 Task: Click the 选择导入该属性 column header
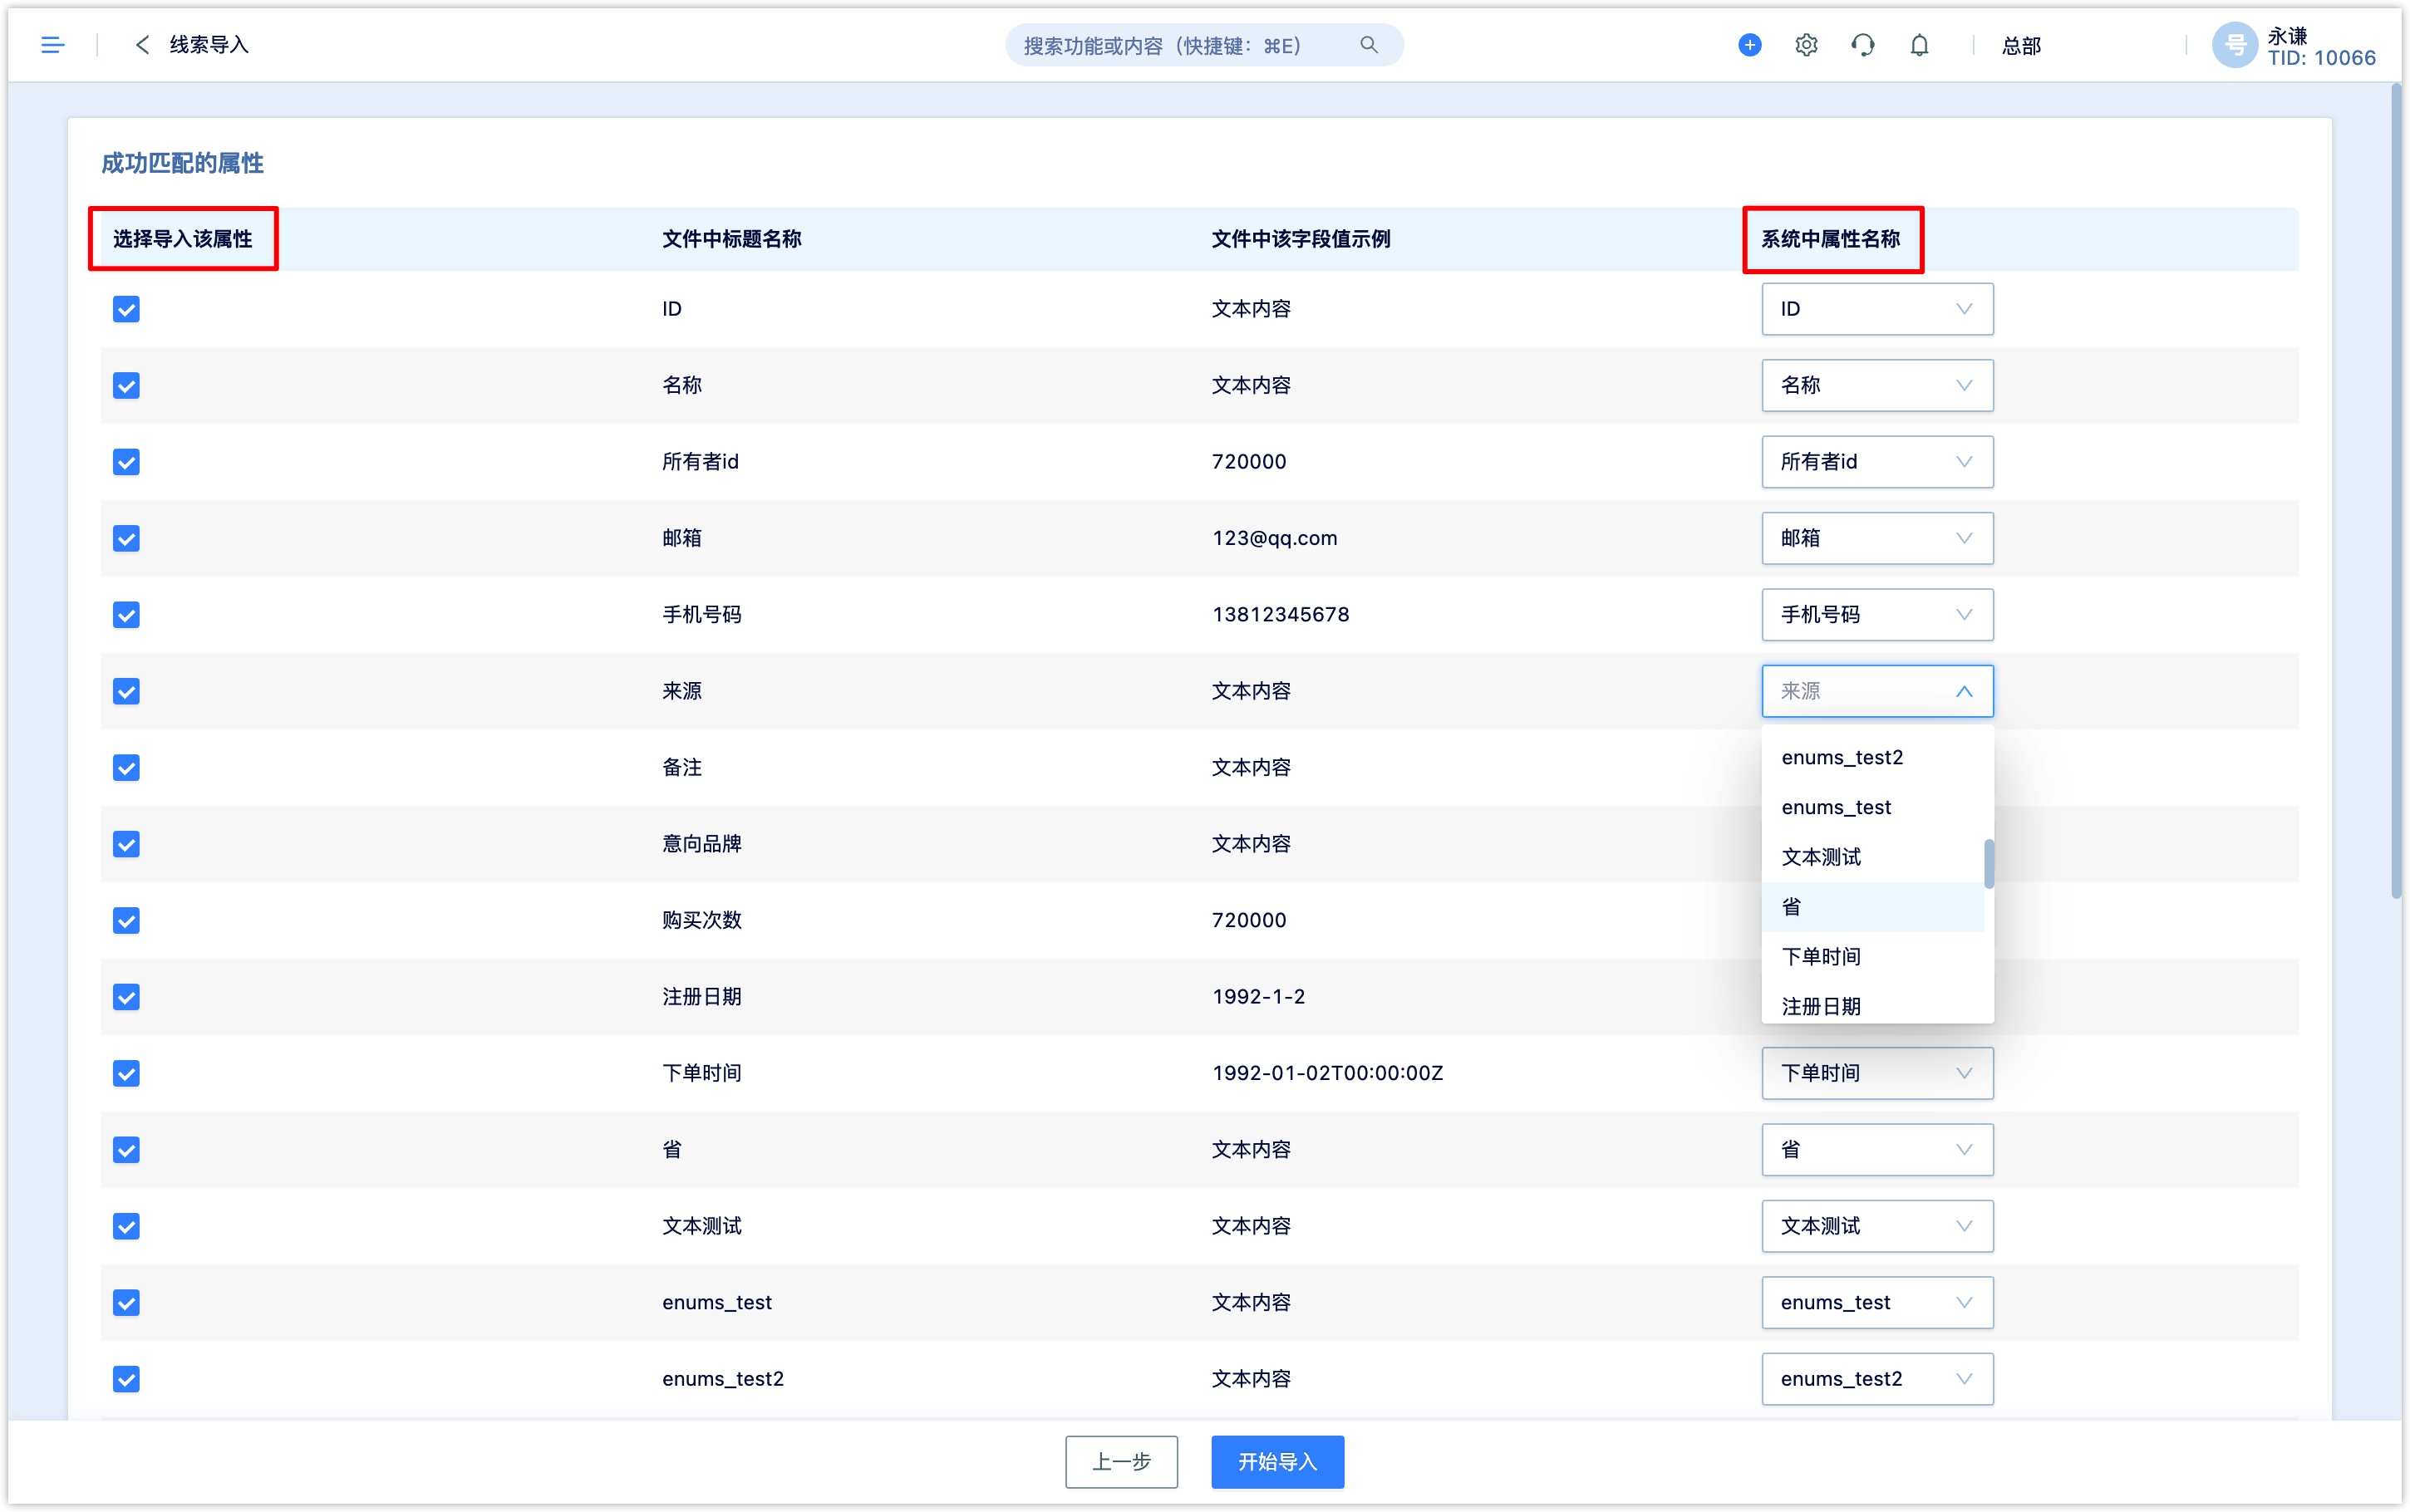point(182,239)
